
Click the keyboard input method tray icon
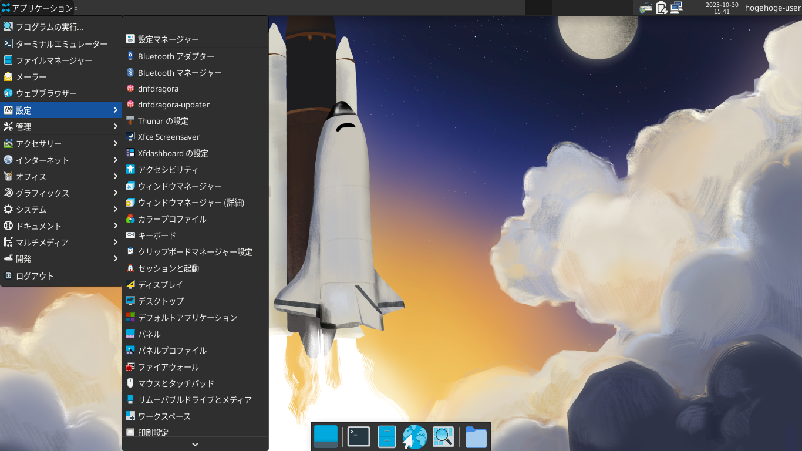tap(646, 8)
